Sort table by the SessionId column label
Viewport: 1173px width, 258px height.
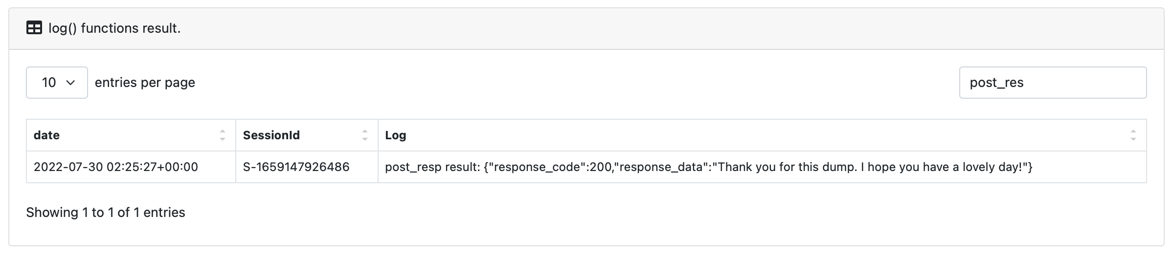[x=271, y=135]
